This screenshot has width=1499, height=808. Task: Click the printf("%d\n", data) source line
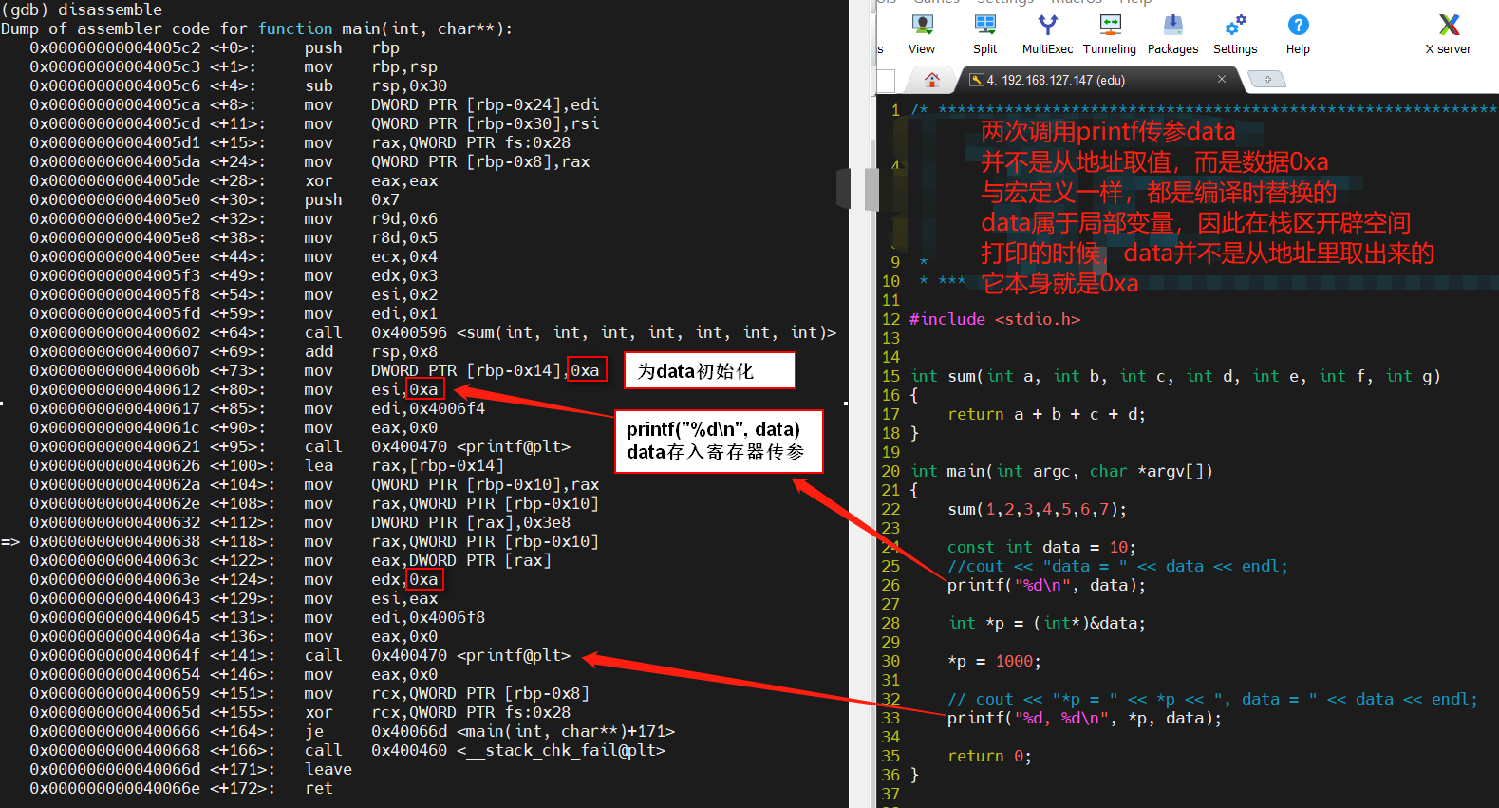coord(1046,585)
